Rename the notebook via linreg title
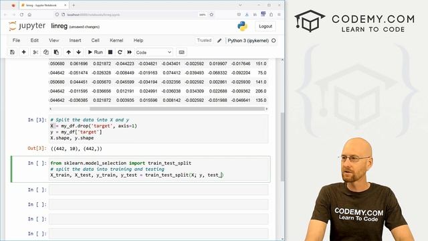The width and height of the screenshot is (428, 241). coord(60,26)
